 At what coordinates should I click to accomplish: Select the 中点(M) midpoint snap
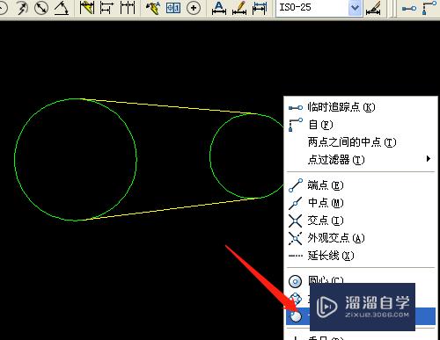361,203
